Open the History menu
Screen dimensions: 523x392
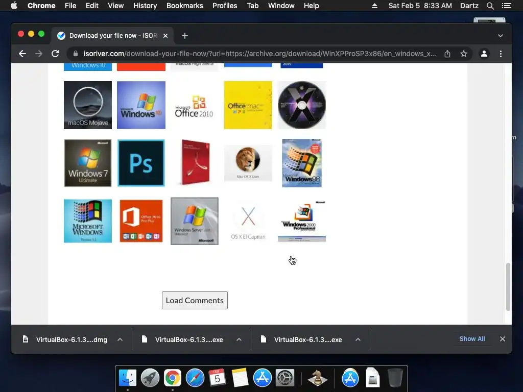tap(145, 5)
